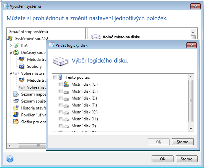204x168 pixels.
Task: Click Storno in the Přidat logický disk dialog
Action: click(183, 142)
